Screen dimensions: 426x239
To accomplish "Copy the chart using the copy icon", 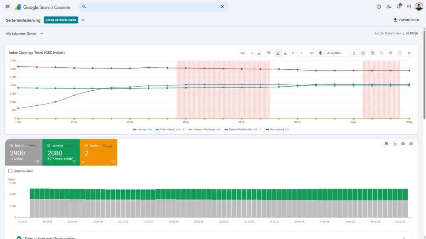I will pyautogui.click(x=372, y=53).
